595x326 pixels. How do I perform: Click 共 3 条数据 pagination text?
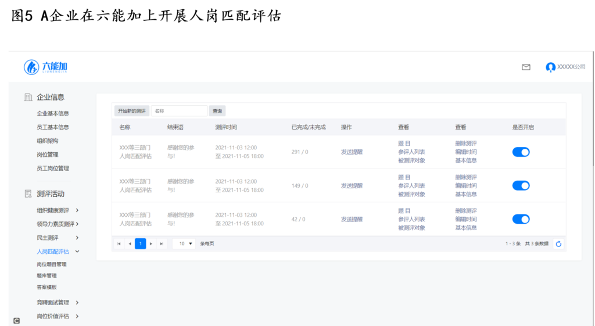[536, 243]
